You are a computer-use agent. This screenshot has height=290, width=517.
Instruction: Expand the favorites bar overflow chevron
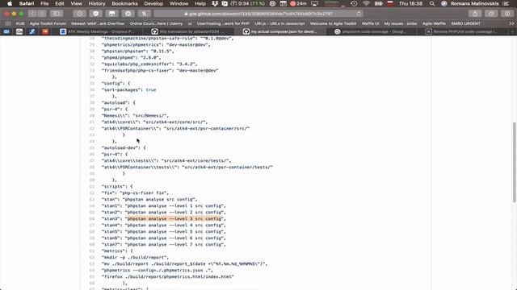511,23
